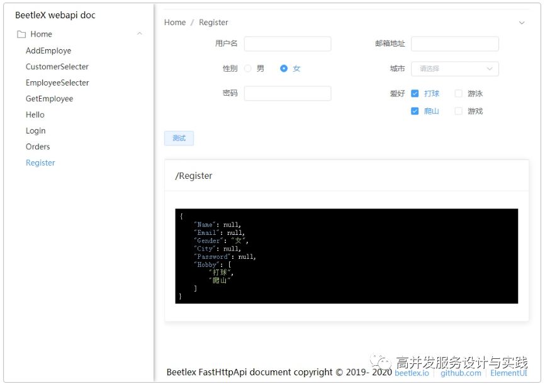Select Register in the sidebar
Image resolution: width=545 pixels, height=386 pixels.
coord(40,162)
